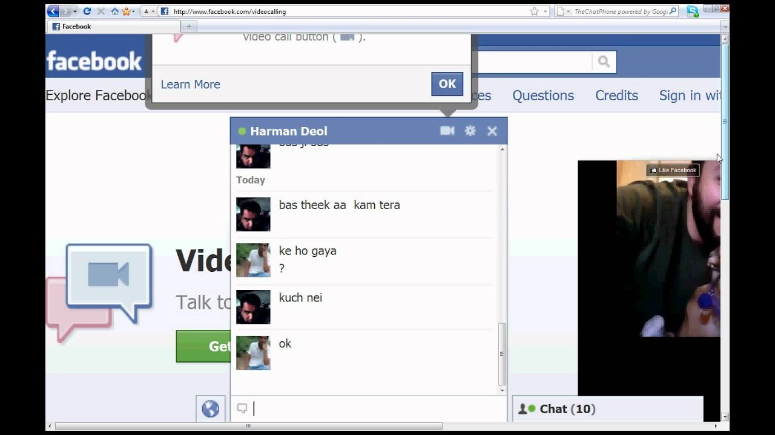Click the facebook logo in header
The width and height of the screenshot is (775, 435).
[94, 61]
